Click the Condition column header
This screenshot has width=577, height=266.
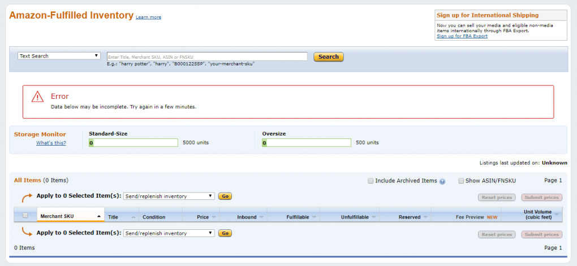[154, 217]
